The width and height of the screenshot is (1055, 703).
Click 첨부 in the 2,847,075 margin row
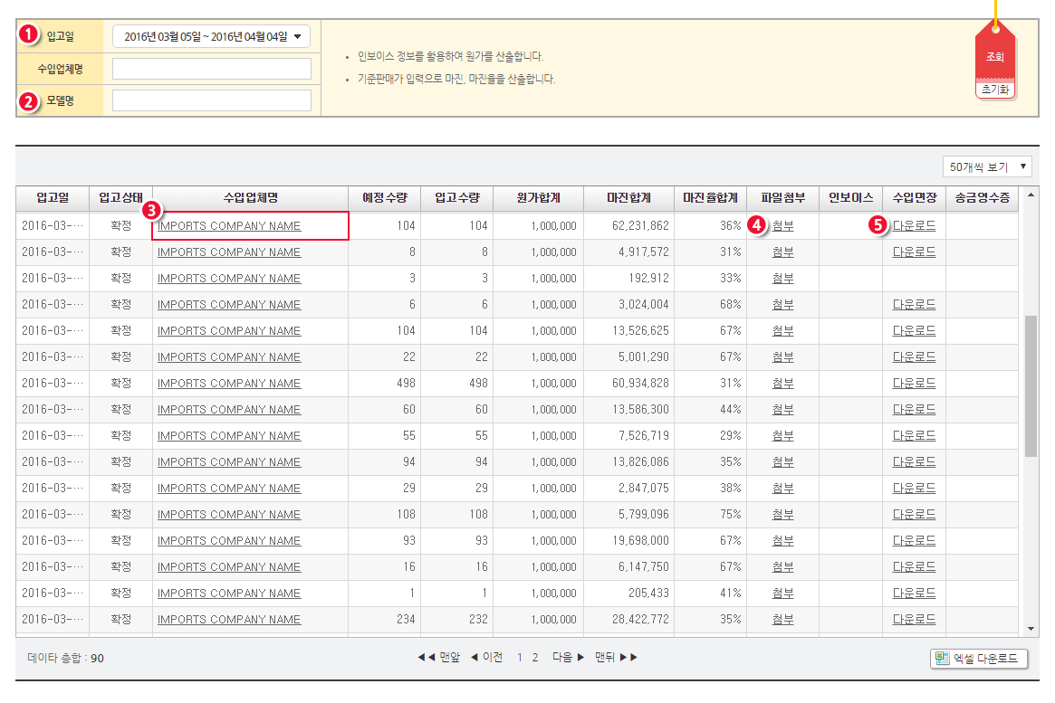[x=782, y=488]
